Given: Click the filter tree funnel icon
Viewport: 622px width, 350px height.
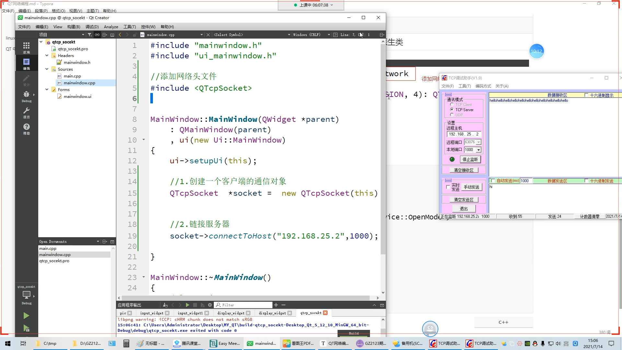Looking at the screenshot, I should coord(90,35).
